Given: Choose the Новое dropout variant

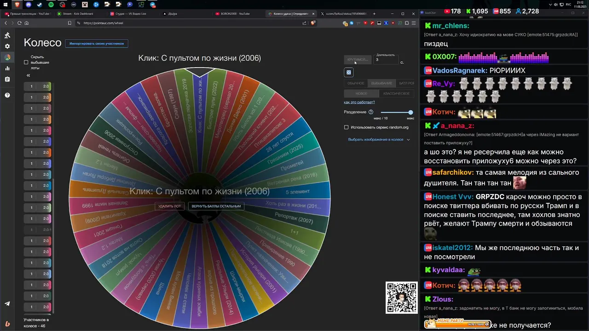Looking at the screenshot, I should [361, 93].
